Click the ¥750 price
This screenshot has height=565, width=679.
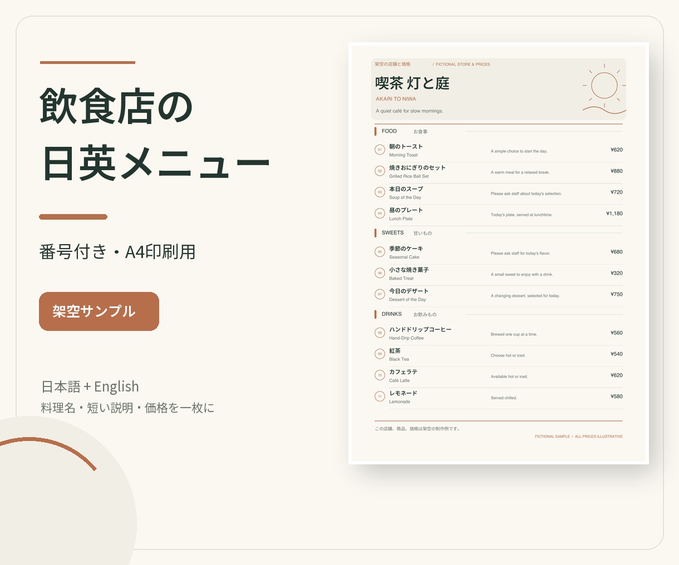pyautogui.click(x=617, y=294)
